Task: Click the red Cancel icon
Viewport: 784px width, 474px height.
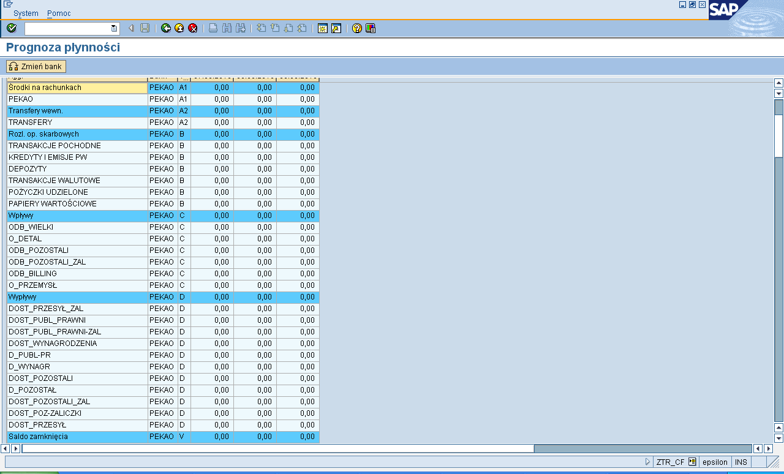Action: pyautogui.click(x=193, y=28)
